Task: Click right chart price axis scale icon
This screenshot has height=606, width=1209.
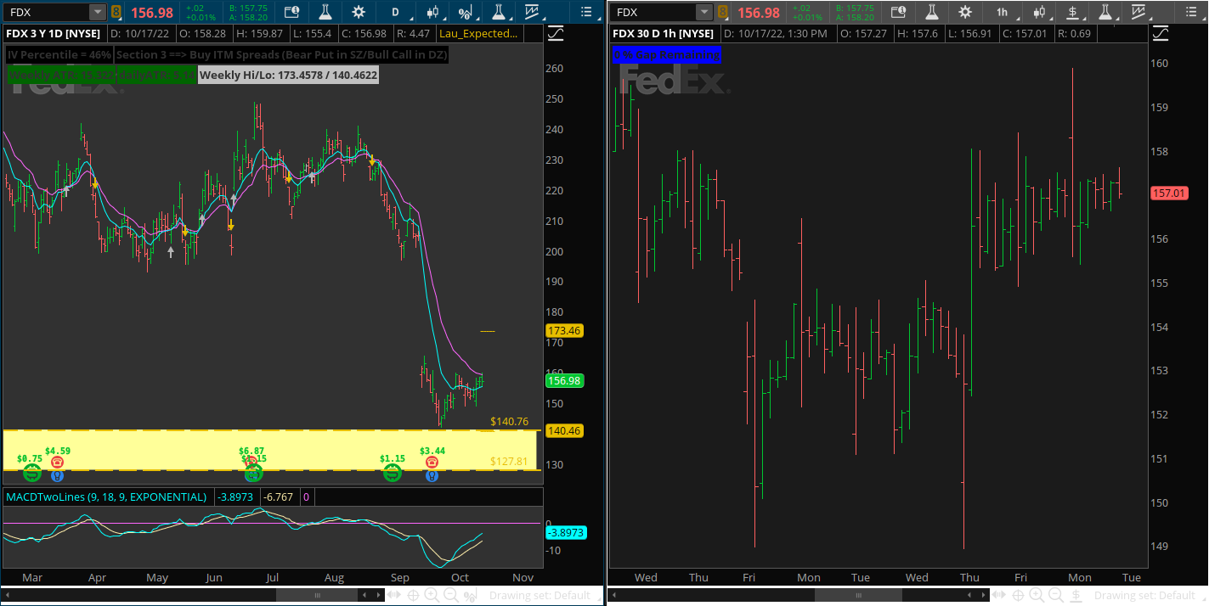Action: pyautogui.click(x=1161, y=33)
